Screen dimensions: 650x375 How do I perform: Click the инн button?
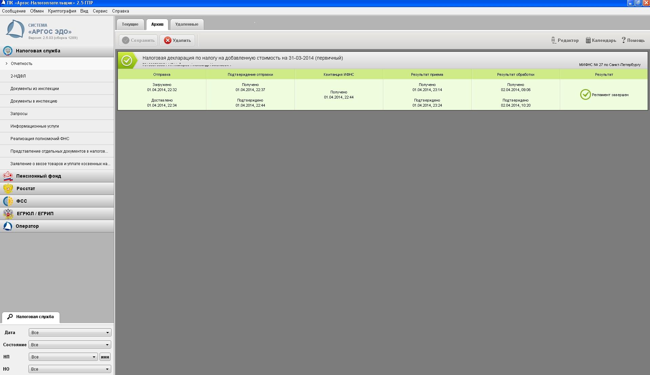(105, 357)
